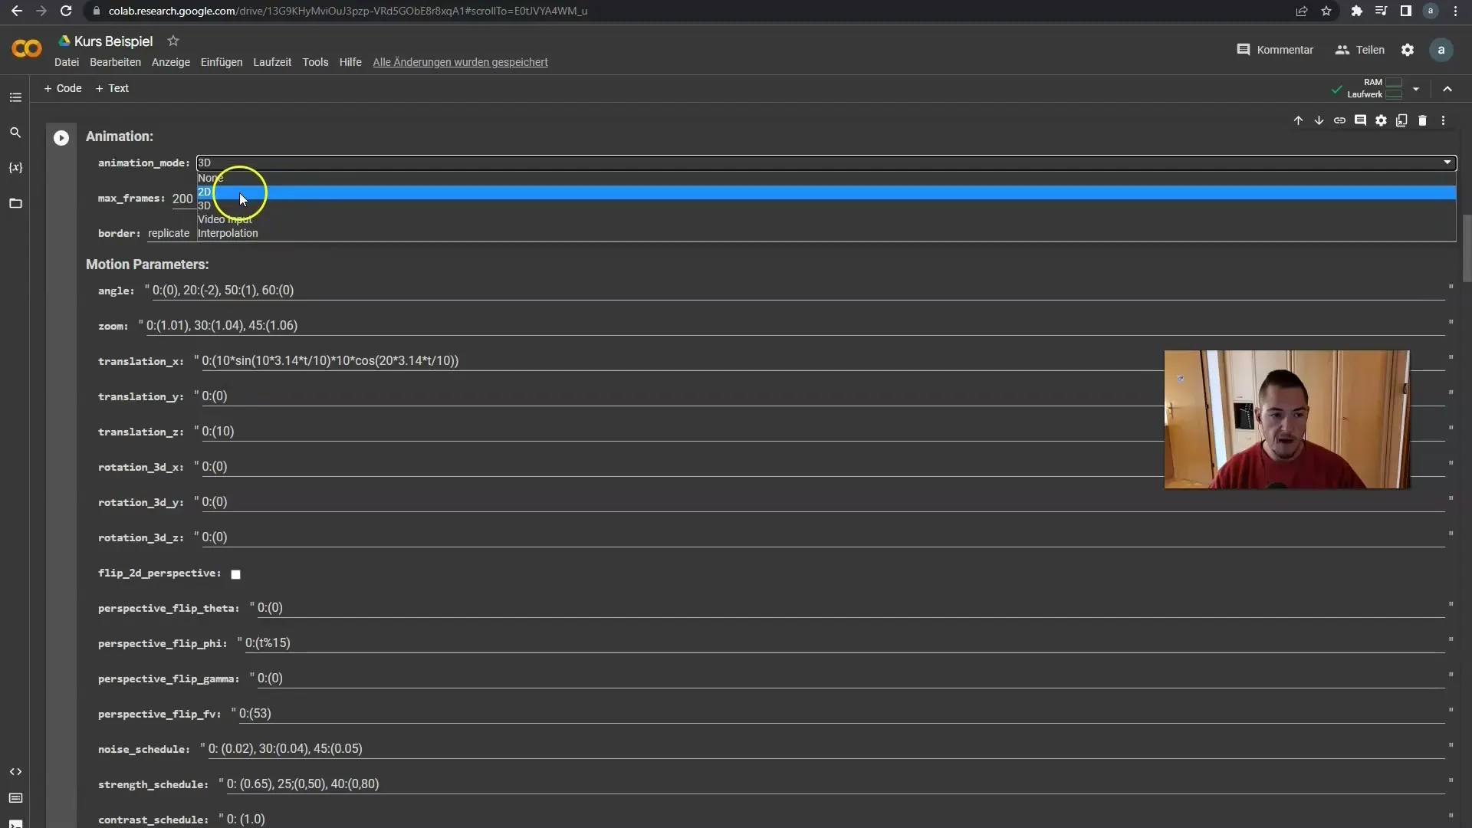Select 3D option in animation_mode list

tap(826, 205)
